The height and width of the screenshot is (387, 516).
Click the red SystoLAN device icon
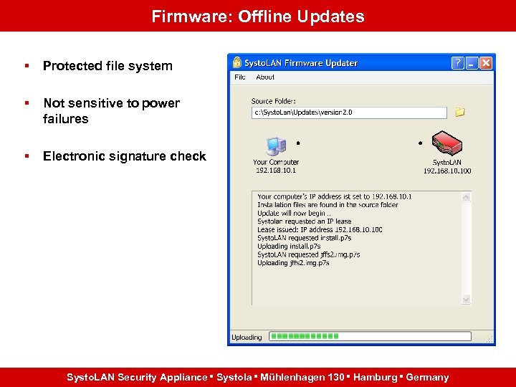click(447, 143)
